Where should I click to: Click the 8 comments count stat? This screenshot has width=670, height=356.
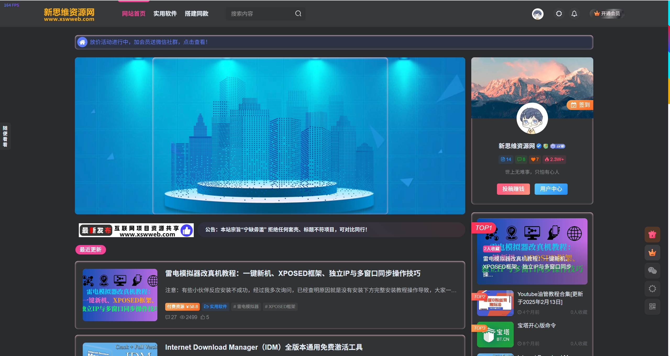(521, 159)
